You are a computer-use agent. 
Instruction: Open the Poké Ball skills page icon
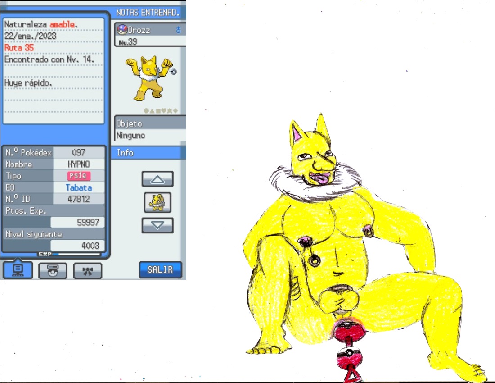[53, 271]
